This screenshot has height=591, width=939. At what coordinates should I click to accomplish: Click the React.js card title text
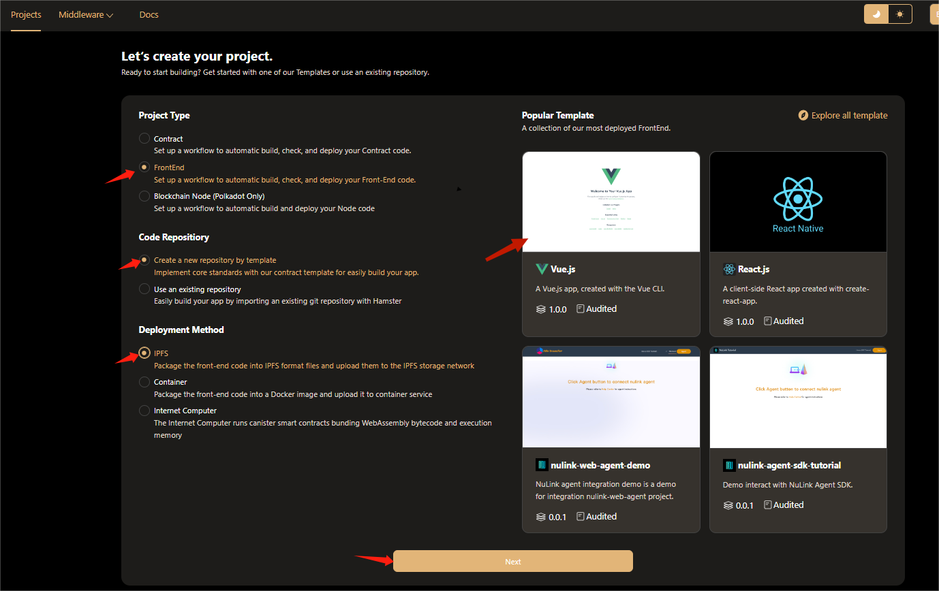[x=754, y=269]
